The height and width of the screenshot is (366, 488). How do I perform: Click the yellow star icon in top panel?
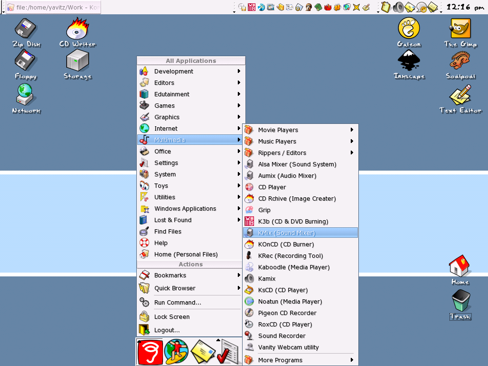(356, 7)
